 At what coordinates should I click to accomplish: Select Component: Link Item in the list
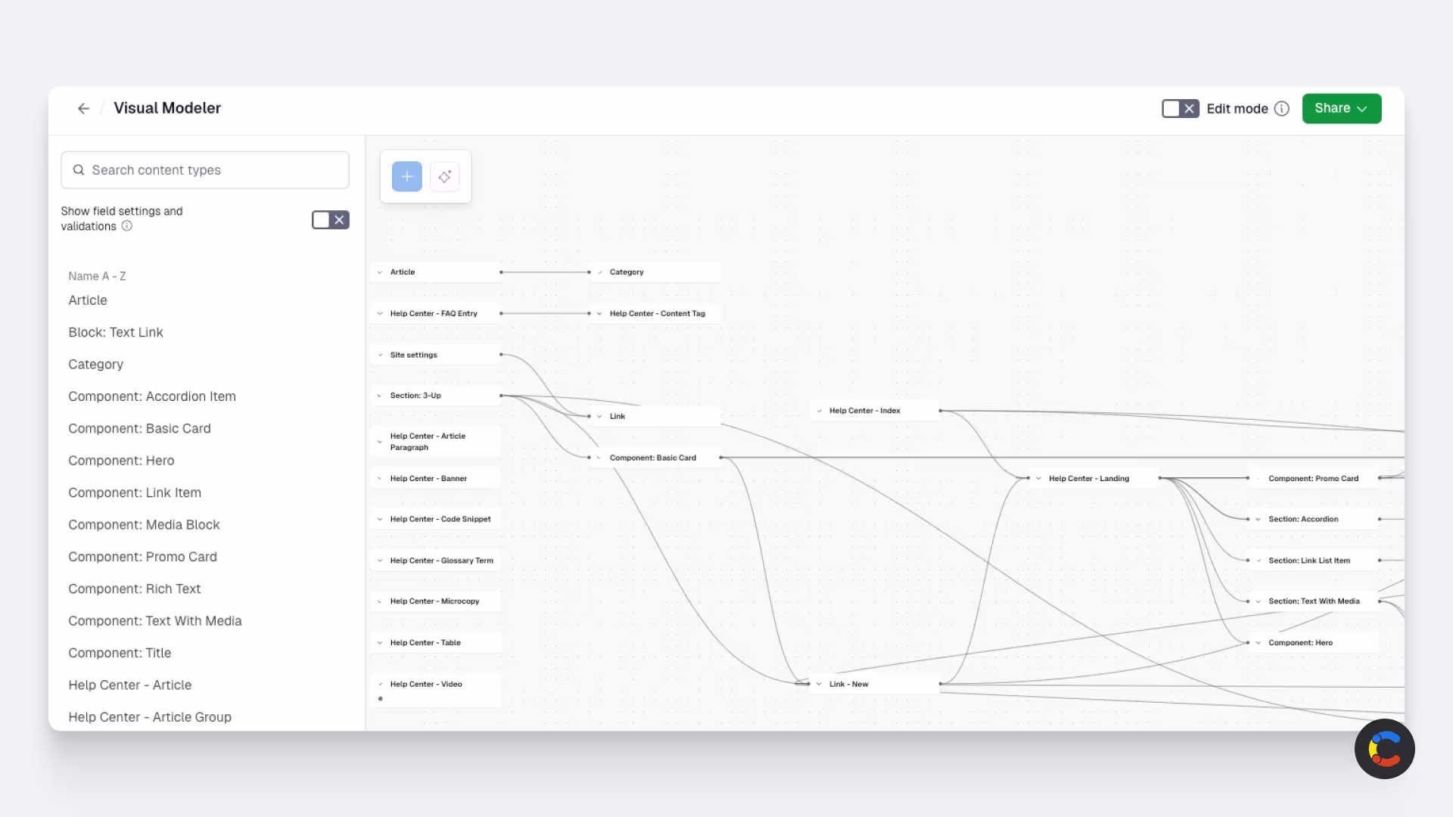click(135, 492)
